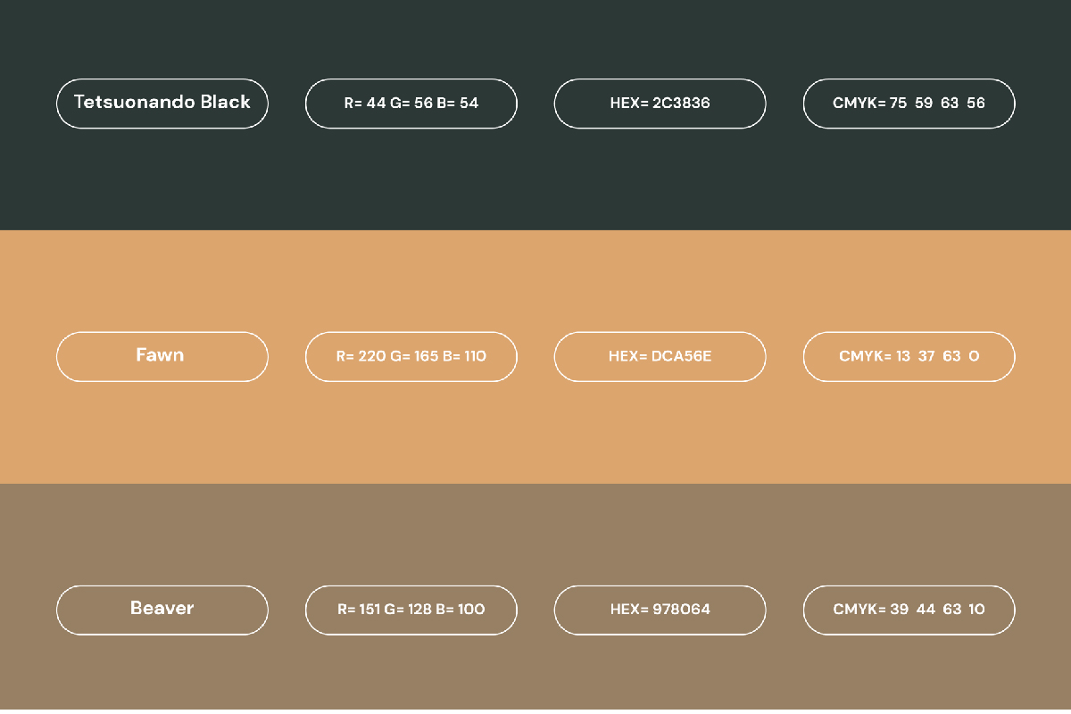Click the word "Black" in Tetsuonando Black
This screenshot has height=714, width=1071.
tap(226, 103)
